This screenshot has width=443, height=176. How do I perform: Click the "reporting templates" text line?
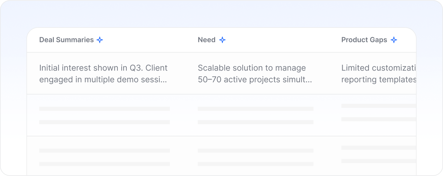click(379, 80)
